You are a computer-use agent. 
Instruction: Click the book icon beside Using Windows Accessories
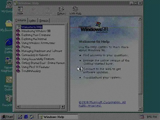[x=18, y=43]
